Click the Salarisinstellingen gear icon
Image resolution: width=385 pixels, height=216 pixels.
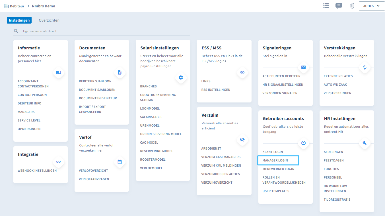point(181,77)
